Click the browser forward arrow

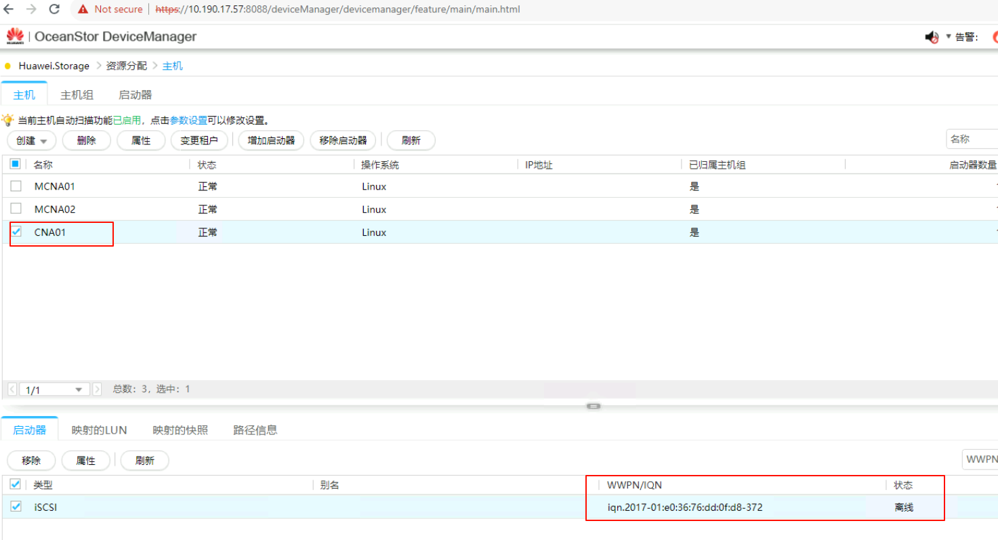31,9
